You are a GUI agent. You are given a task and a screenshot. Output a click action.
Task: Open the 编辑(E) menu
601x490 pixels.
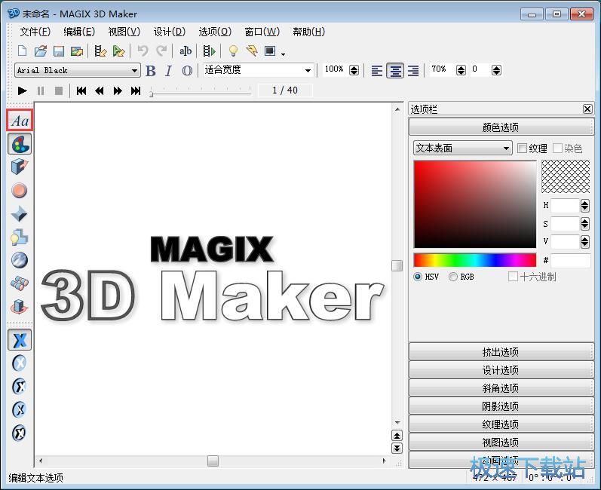click(79, 32)
